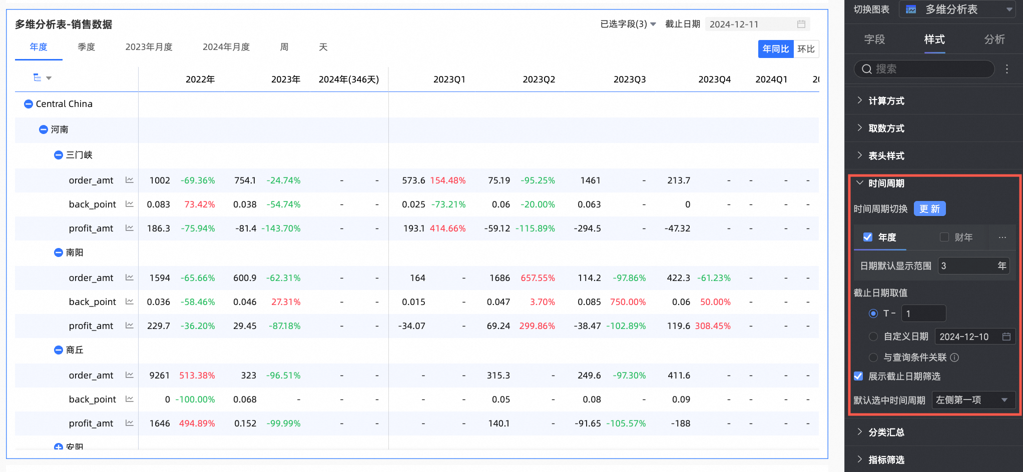Switch comparison to 年同比

(x=776, y=49)
